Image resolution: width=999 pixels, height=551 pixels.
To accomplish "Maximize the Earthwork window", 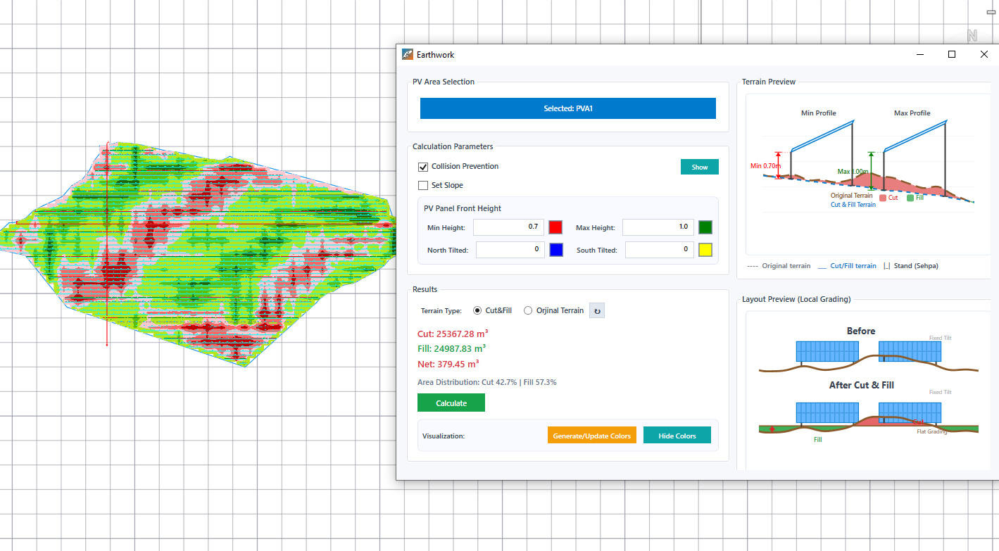I will (952, 54).
